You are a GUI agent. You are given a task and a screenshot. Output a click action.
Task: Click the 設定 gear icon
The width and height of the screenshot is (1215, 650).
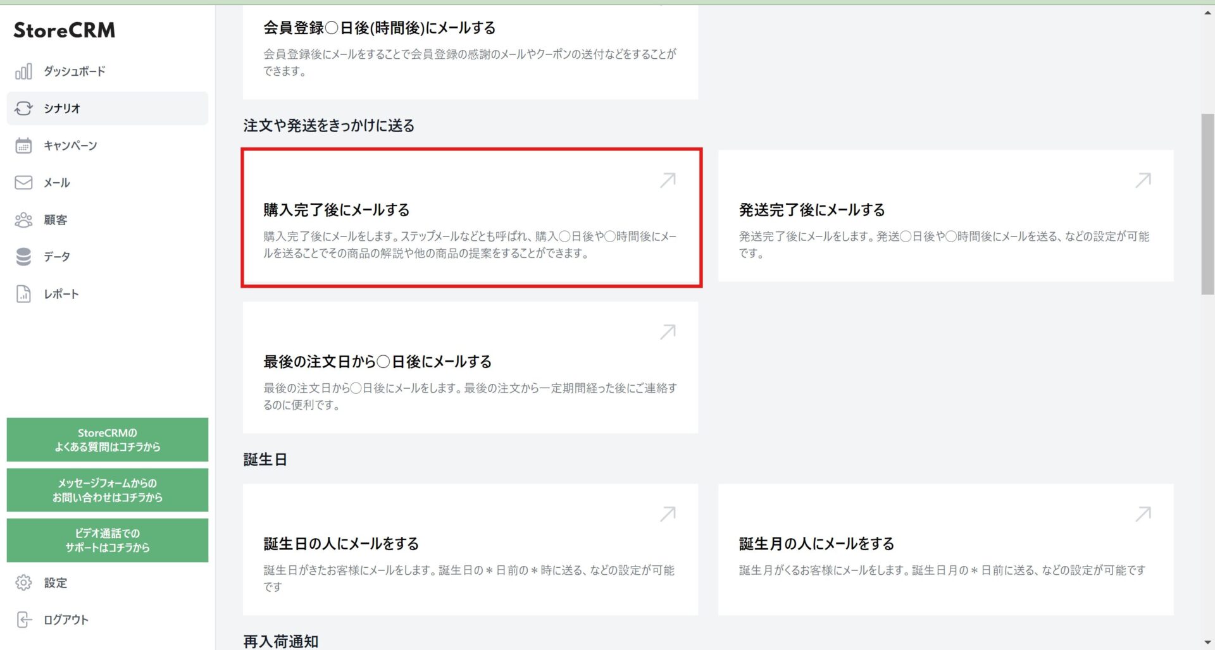tap(23, 582)
